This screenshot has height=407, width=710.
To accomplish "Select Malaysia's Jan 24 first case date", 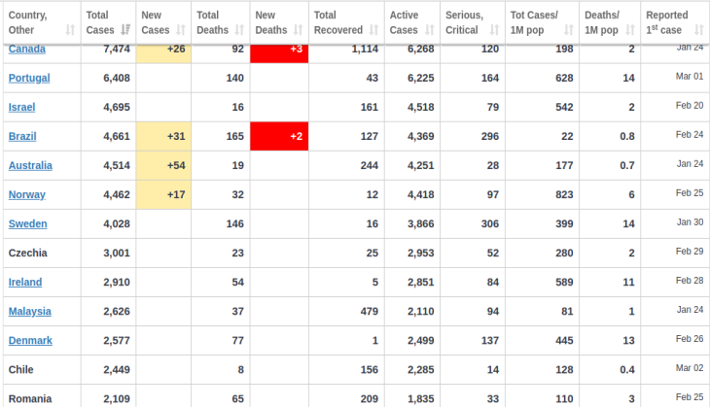I will point(691,310).
